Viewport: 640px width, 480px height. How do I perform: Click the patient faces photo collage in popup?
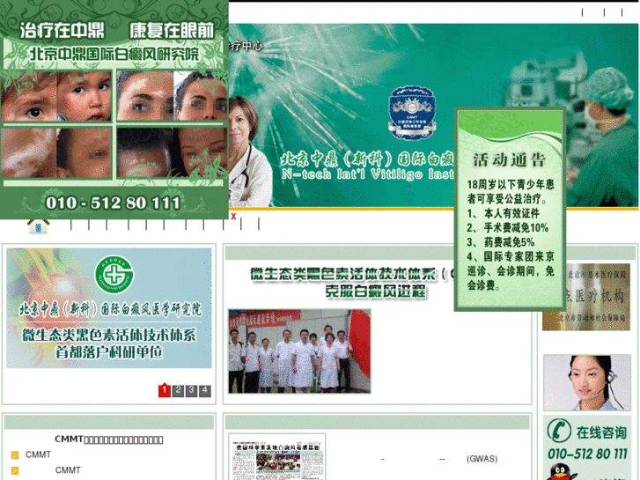tap(114, 124)
